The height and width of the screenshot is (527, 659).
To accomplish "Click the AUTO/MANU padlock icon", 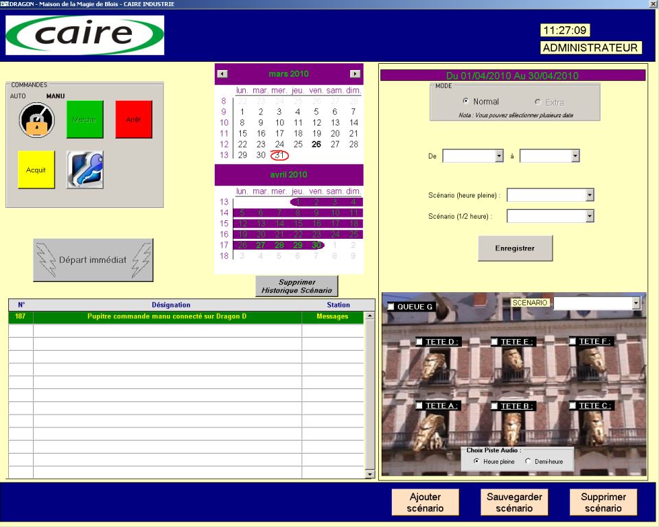I will click(36, 119).
